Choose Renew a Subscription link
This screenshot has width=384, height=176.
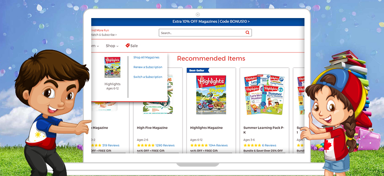click(x=148, y=67)
